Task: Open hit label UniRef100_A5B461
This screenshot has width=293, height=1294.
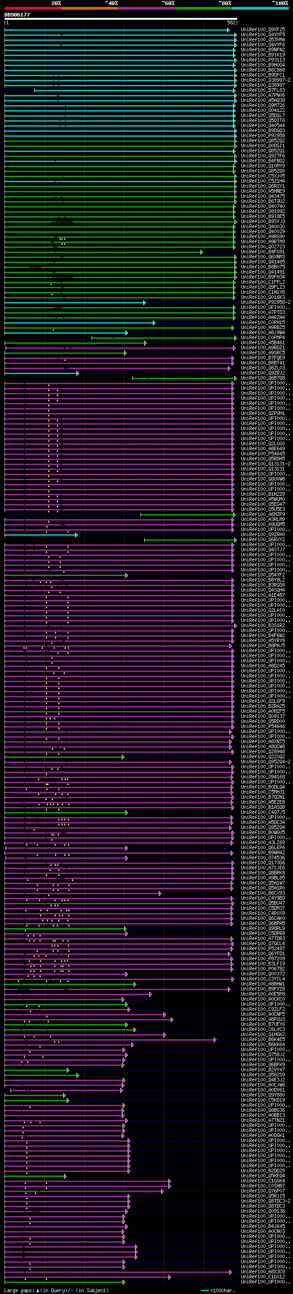Action: point(263,343)
